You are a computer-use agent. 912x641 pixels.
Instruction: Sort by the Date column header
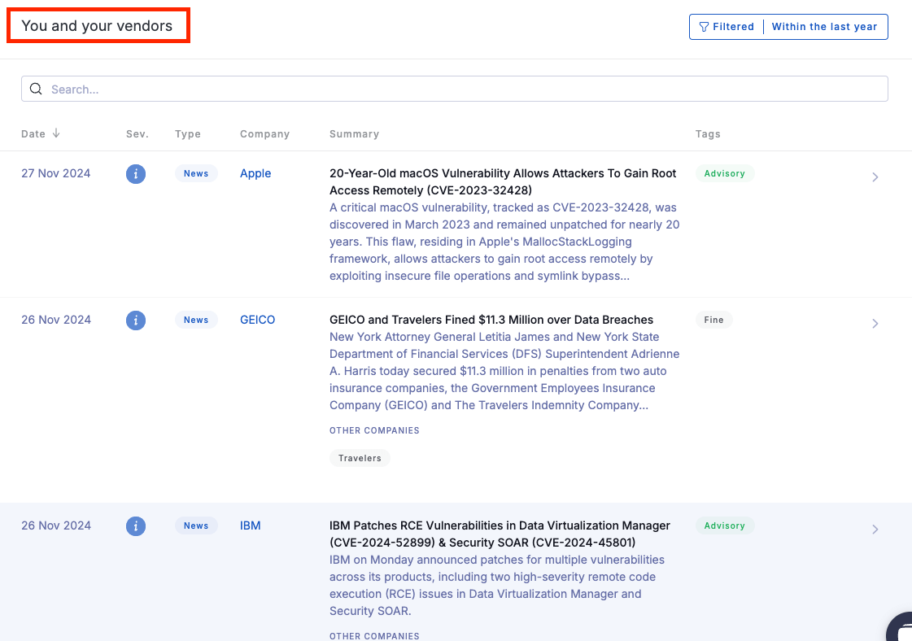(x=33, y=133)
